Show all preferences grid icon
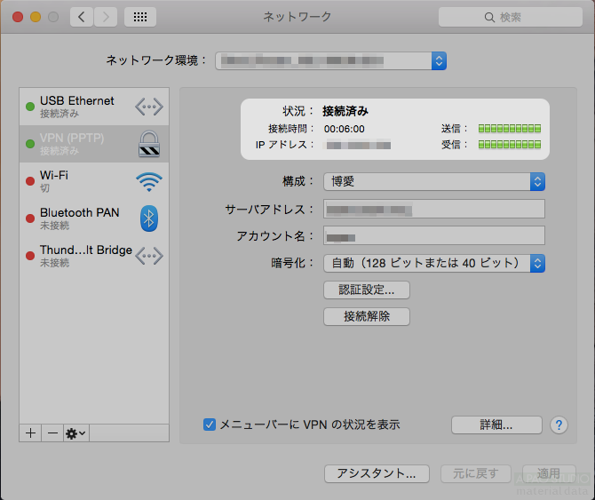Screen dimensions: 595x500 (140, 17)
